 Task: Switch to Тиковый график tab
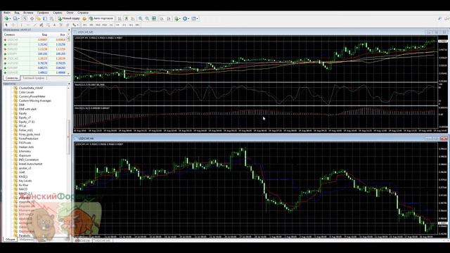(34, 78)
